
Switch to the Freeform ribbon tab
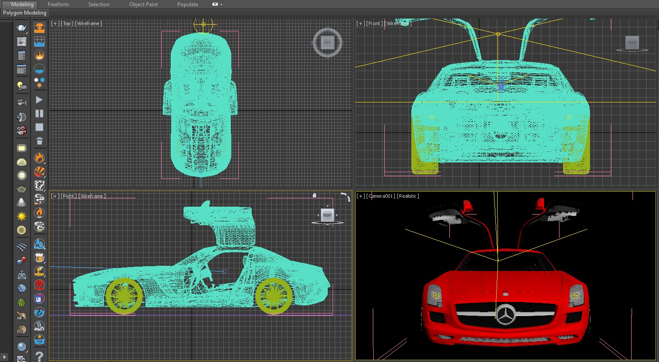click(x=58, y=4)
